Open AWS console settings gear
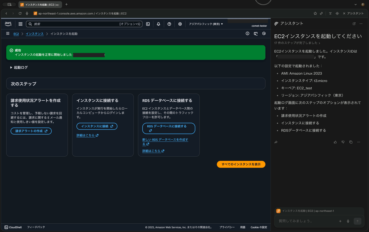The height and width of the screenshot is (232, 369). (180, 24)
